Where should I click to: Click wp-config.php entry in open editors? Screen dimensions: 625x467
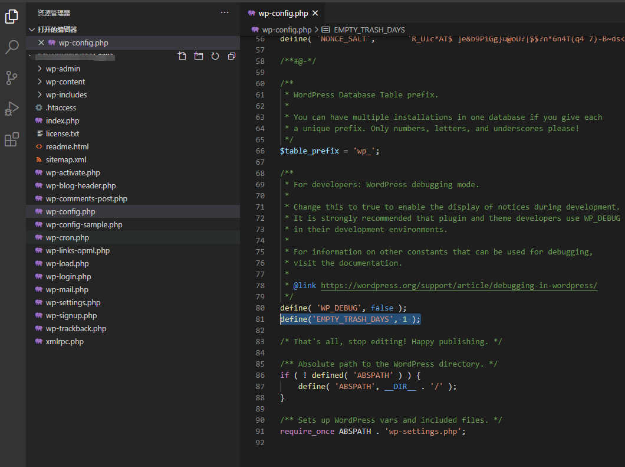[133, 43]
